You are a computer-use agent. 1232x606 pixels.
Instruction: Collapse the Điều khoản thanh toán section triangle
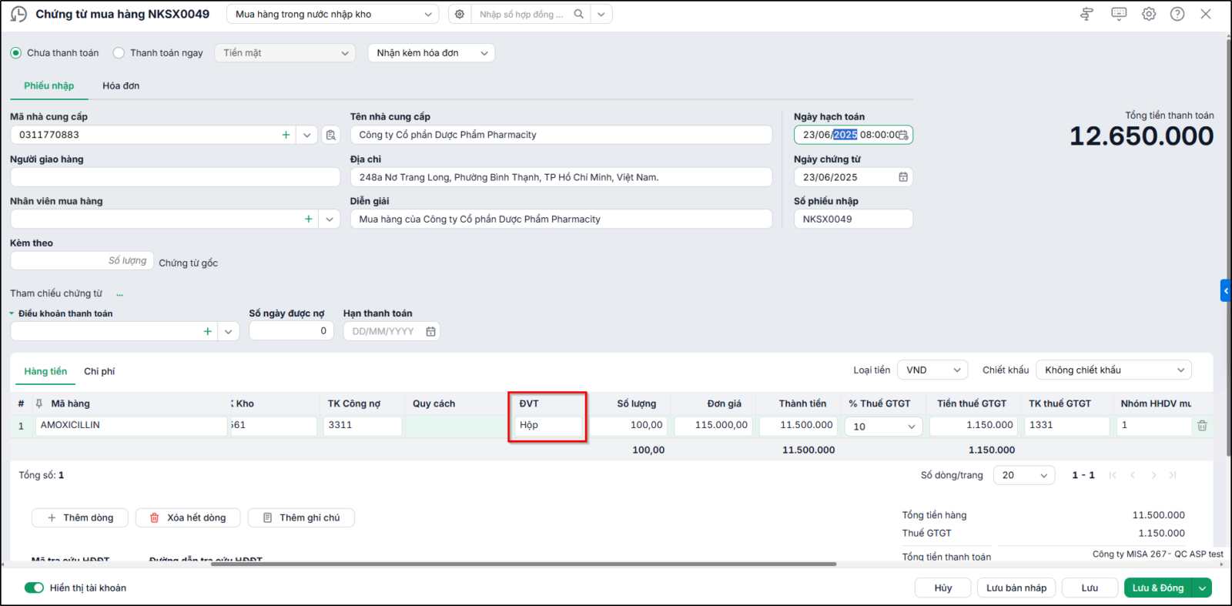pyautogui.click(x=12, y=313)
